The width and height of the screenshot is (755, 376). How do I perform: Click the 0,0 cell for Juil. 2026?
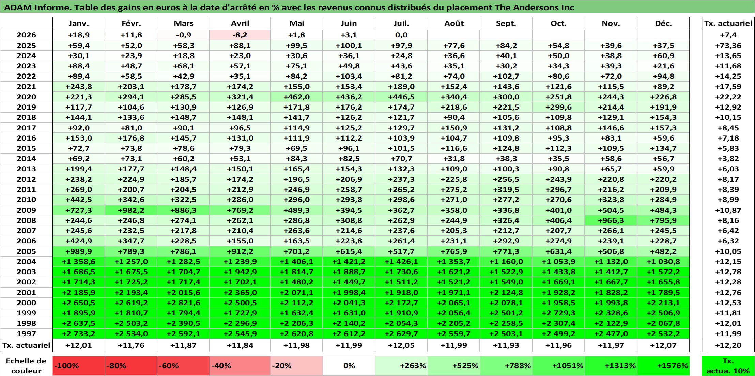[401, 35]
